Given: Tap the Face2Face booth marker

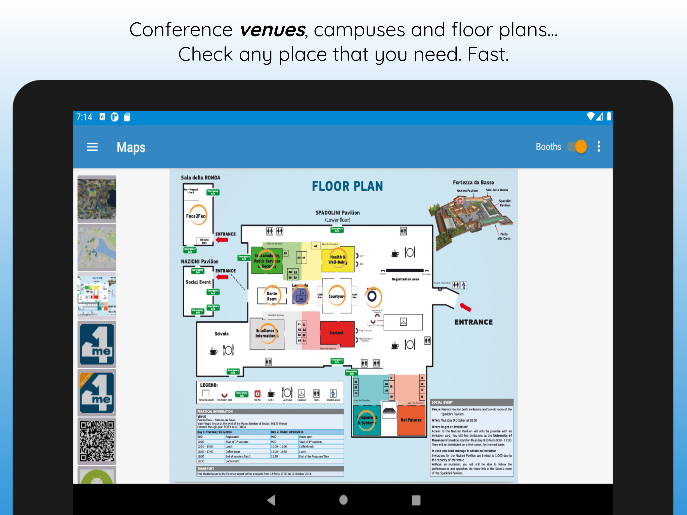Looking at the screenshot, I should pos(198,215).
